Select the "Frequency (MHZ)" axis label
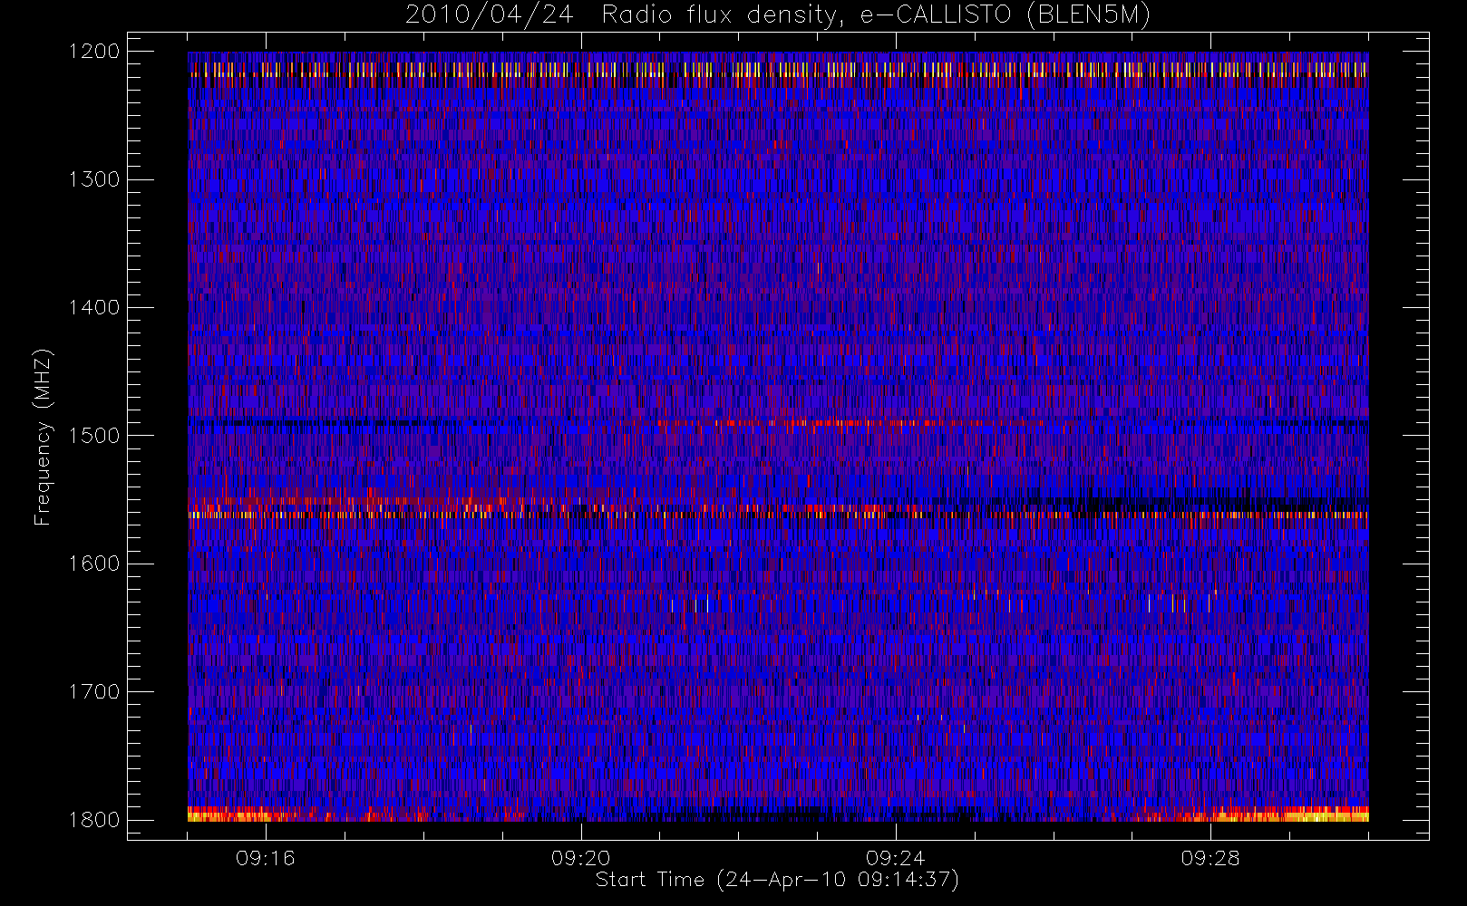 tap(43, 437)
